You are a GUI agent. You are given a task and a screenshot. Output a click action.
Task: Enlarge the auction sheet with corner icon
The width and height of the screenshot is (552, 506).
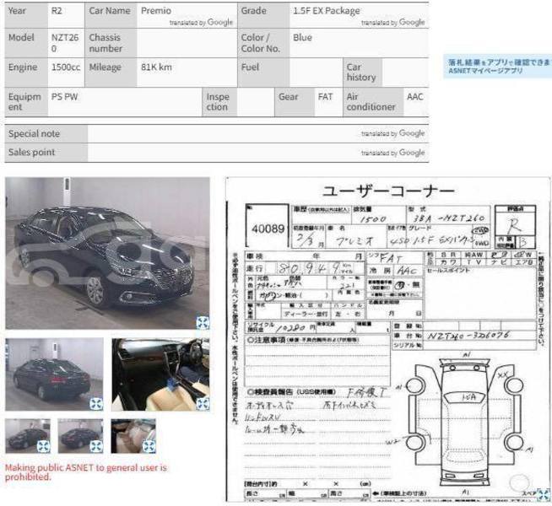(x=544, y=494)
